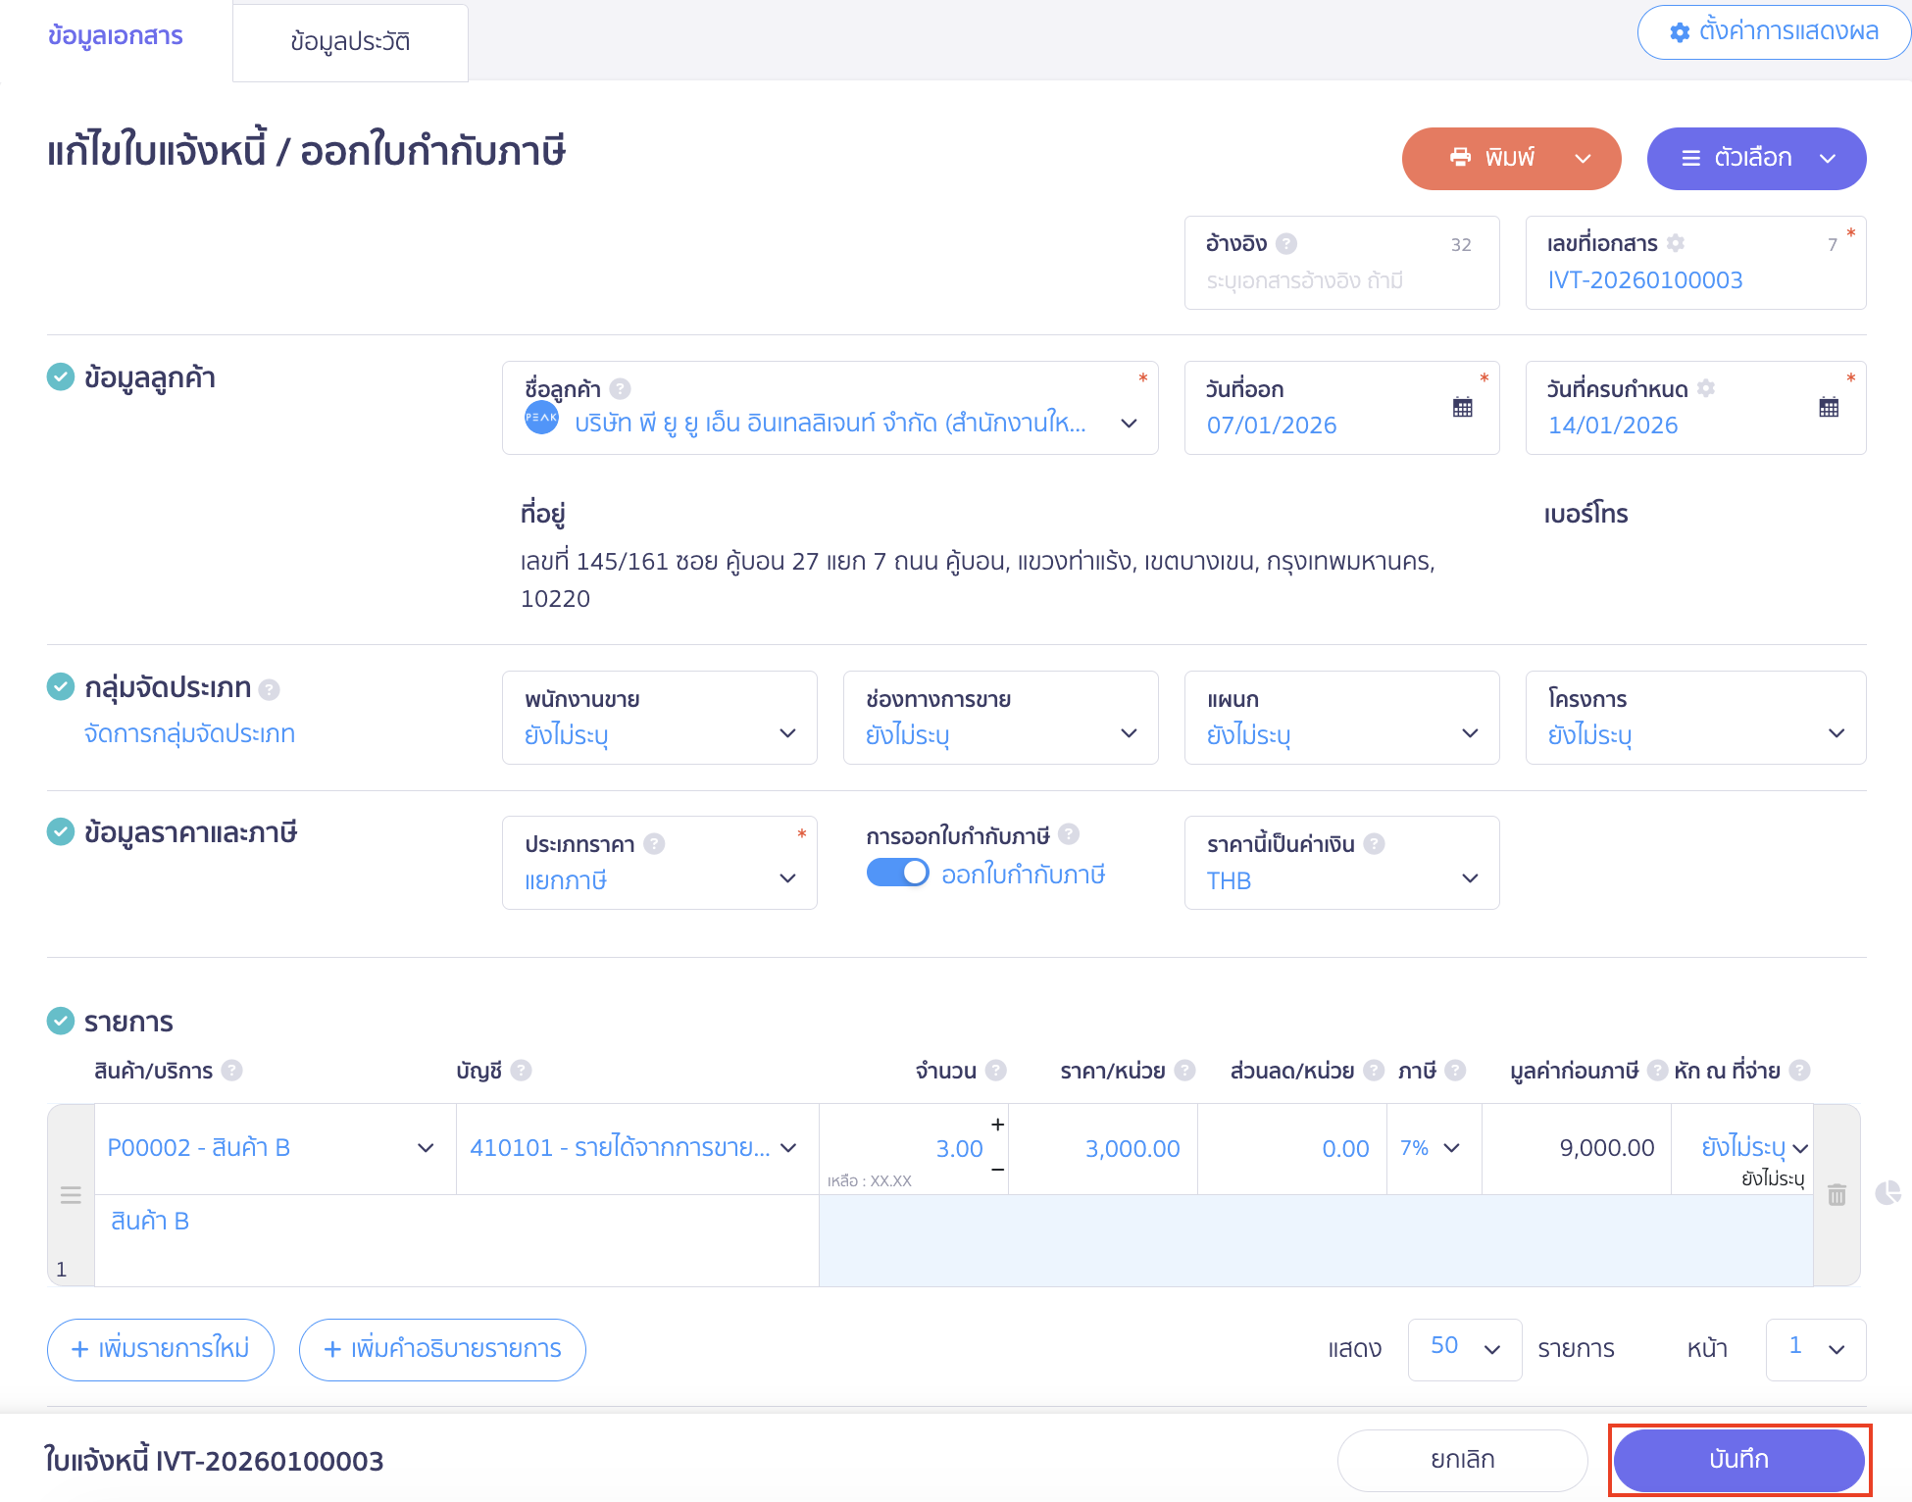Click the gear icon on เลขที่เอกสาร field
Image resolution: width=1912 pixels, height=1502 pixels.
[x=1677, y=243]
